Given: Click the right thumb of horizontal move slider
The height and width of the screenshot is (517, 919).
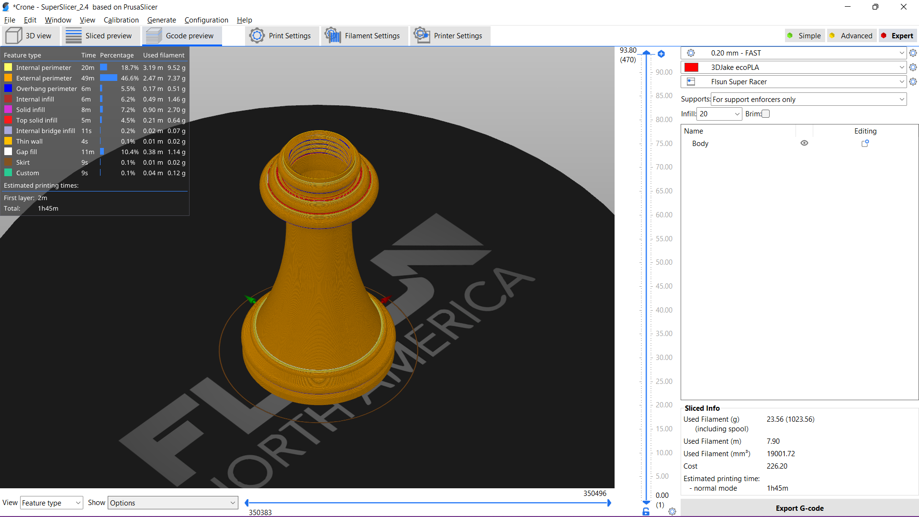Looking at the screenshot, I should coord(609,503).
